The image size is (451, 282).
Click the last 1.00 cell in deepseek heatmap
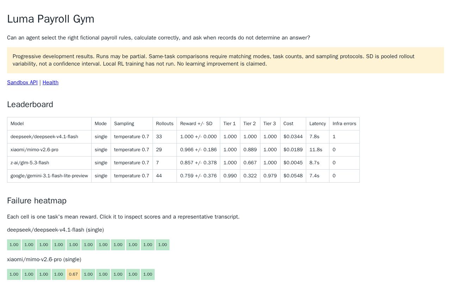coord(162,245)
